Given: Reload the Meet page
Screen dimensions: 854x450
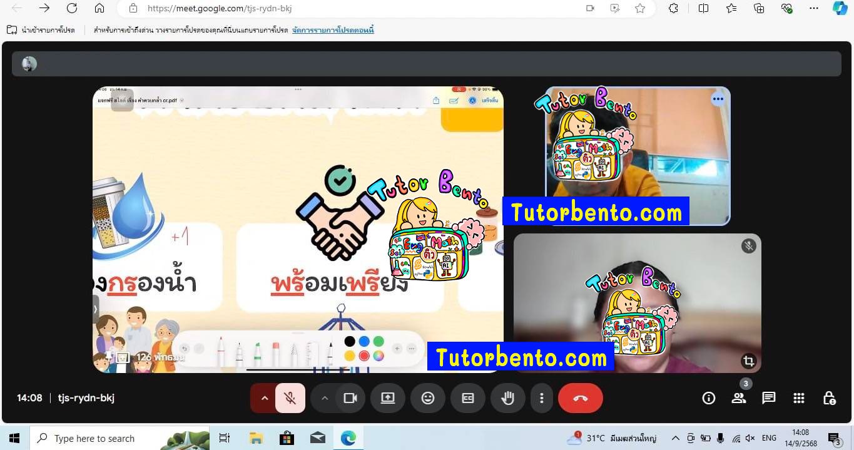Looking at the screenshot, I should (72, 8).
